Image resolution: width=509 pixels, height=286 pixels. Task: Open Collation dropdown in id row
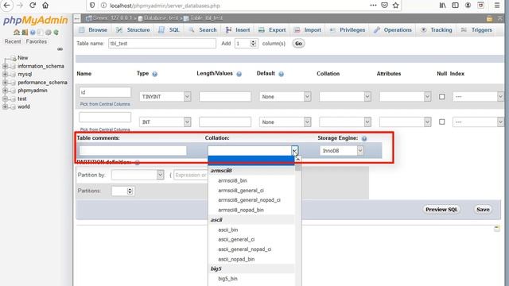tap(345, 97)
